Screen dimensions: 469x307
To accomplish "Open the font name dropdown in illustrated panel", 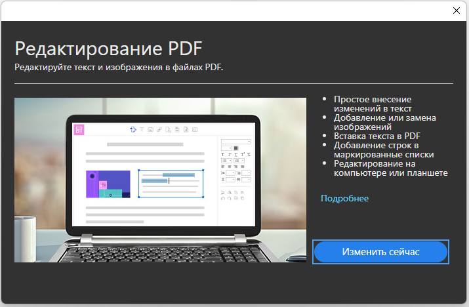I will pyautogui.click(x=236, y=141).
